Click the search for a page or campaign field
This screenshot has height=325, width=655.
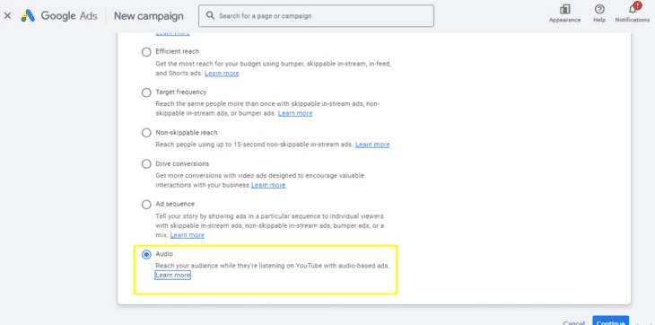click(x=316, y=16)
